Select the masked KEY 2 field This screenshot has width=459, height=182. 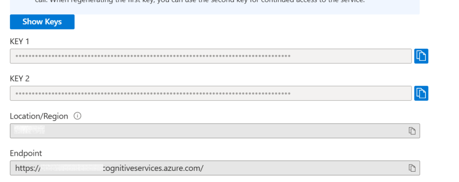coord(152,93)
